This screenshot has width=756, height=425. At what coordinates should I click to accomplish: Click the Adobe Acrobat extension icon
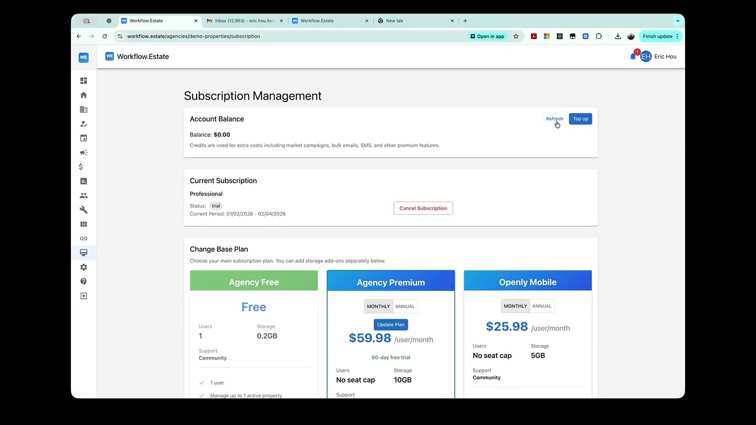pos(533,36)
